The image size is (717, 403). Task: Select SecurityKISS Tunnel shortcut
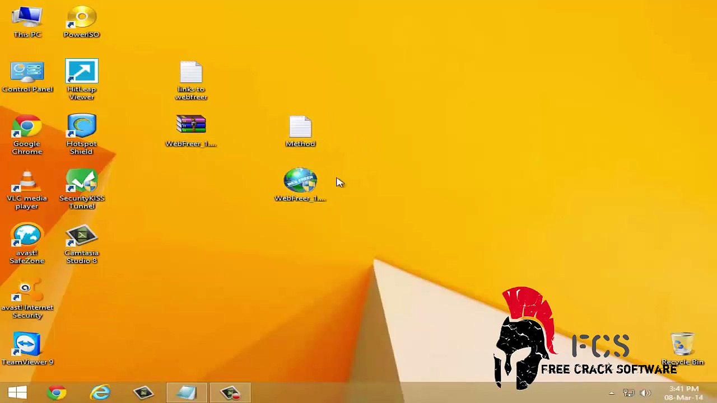click(82, 189)
